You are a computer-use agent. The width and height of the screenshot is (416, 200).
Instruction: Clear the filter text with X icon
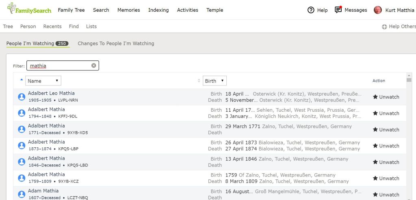pyautogui.click(x=93, y=66)
